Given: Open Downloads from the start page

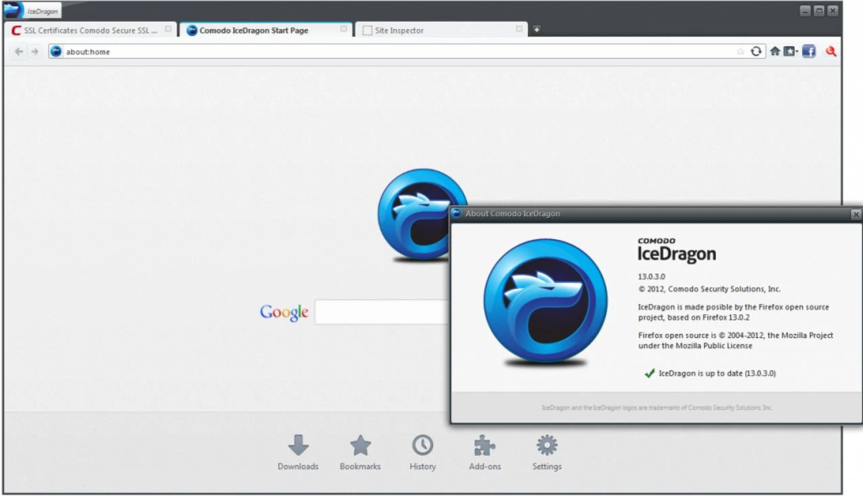Looking at the screenshot, I should pos(298,452).
